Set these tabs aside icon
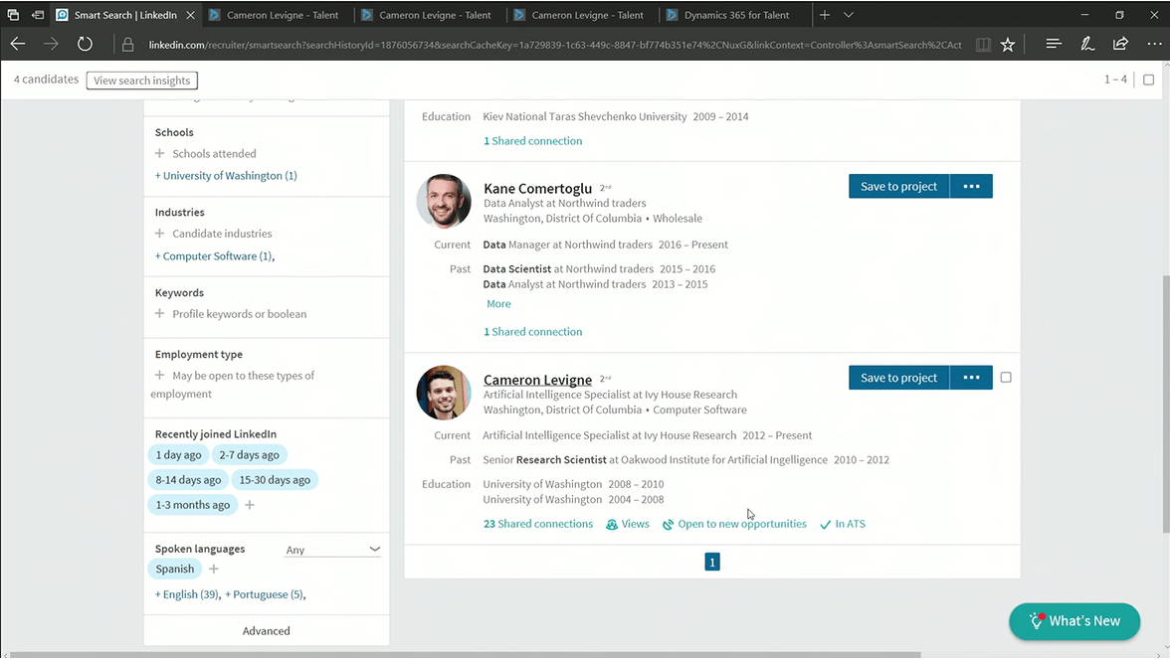The width and height of the screenshot is (1171, 660). tap(38, 15)
